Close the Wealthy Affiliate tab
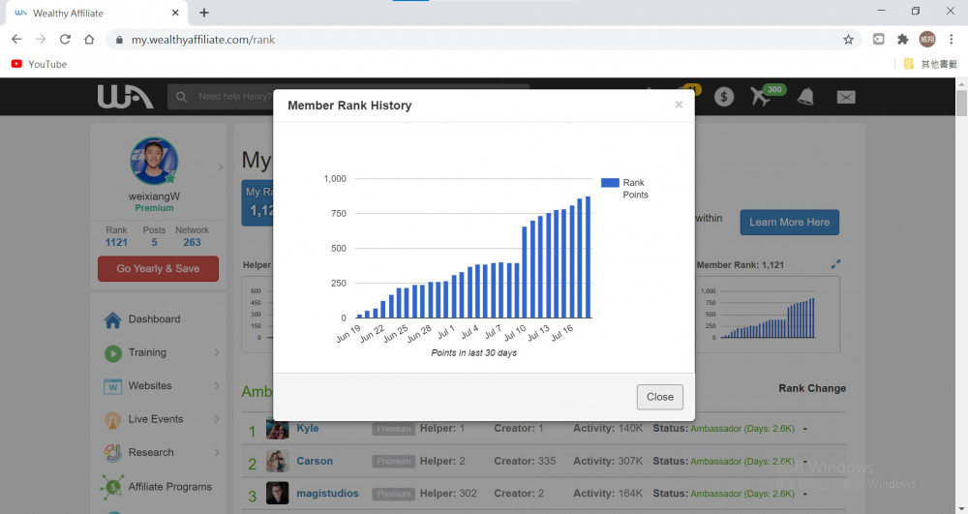The width and height of the screenshot is (968, 514). click(x=175, y=13)
